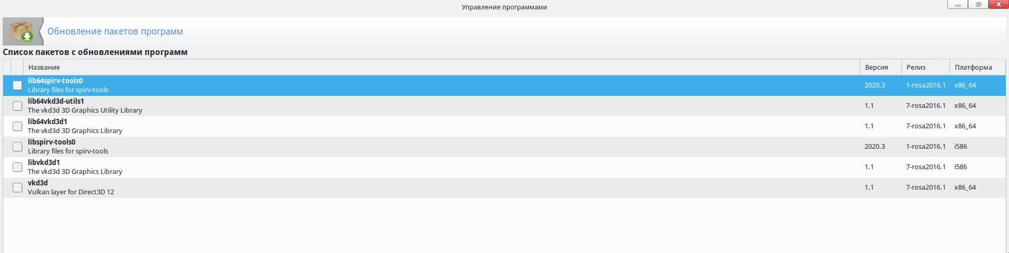1009x253 pixels.
Task: Enable the lib64vkd3d1 package checkbox
Action: tap(17, 126)
